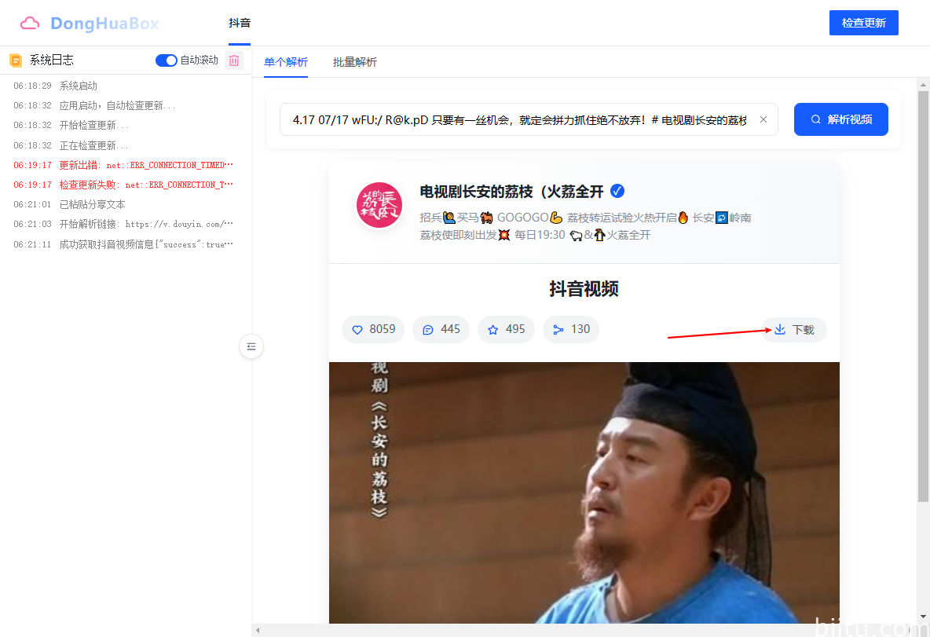This screenshot has height=637, width=930.
Task: Click the horizontal scrollbar left arrow
Action: tap(258, 630)
